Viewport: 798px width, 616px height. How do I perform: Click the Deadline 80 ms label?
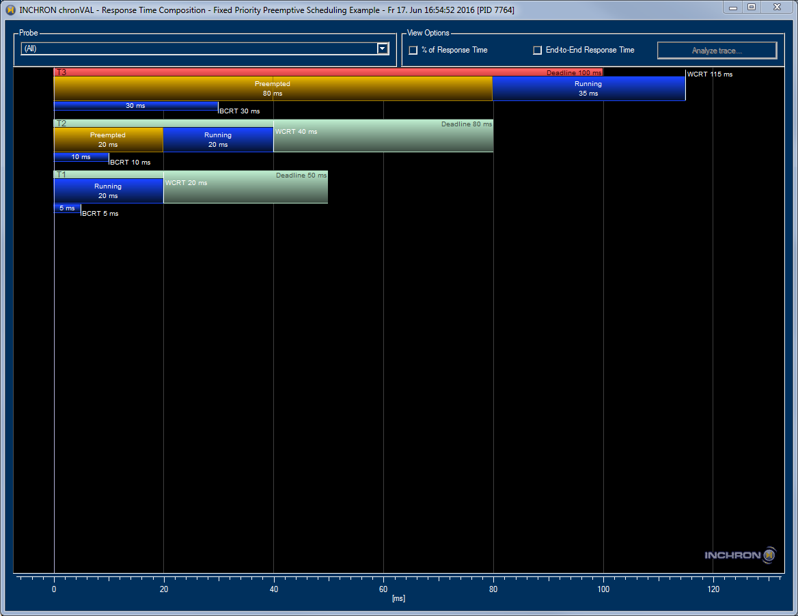pos(467,124)
